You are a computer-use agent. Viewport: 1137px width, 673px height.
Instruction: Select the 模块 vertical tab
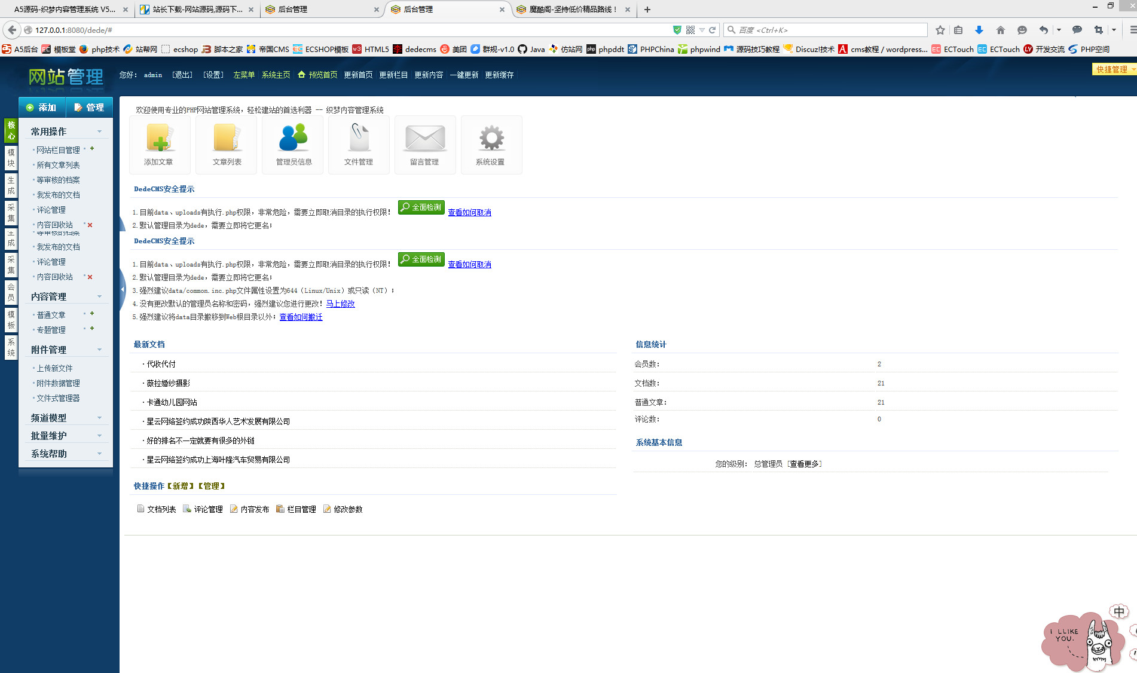[11, 158]
